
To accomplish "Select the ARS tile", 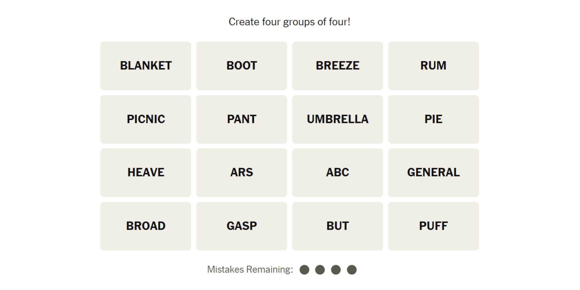I will 241,173.
